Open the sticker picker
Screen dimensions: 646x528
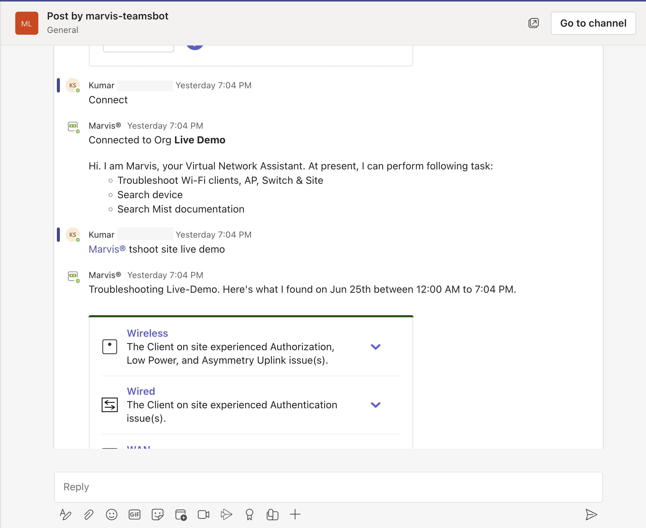[x=157, y=515]
